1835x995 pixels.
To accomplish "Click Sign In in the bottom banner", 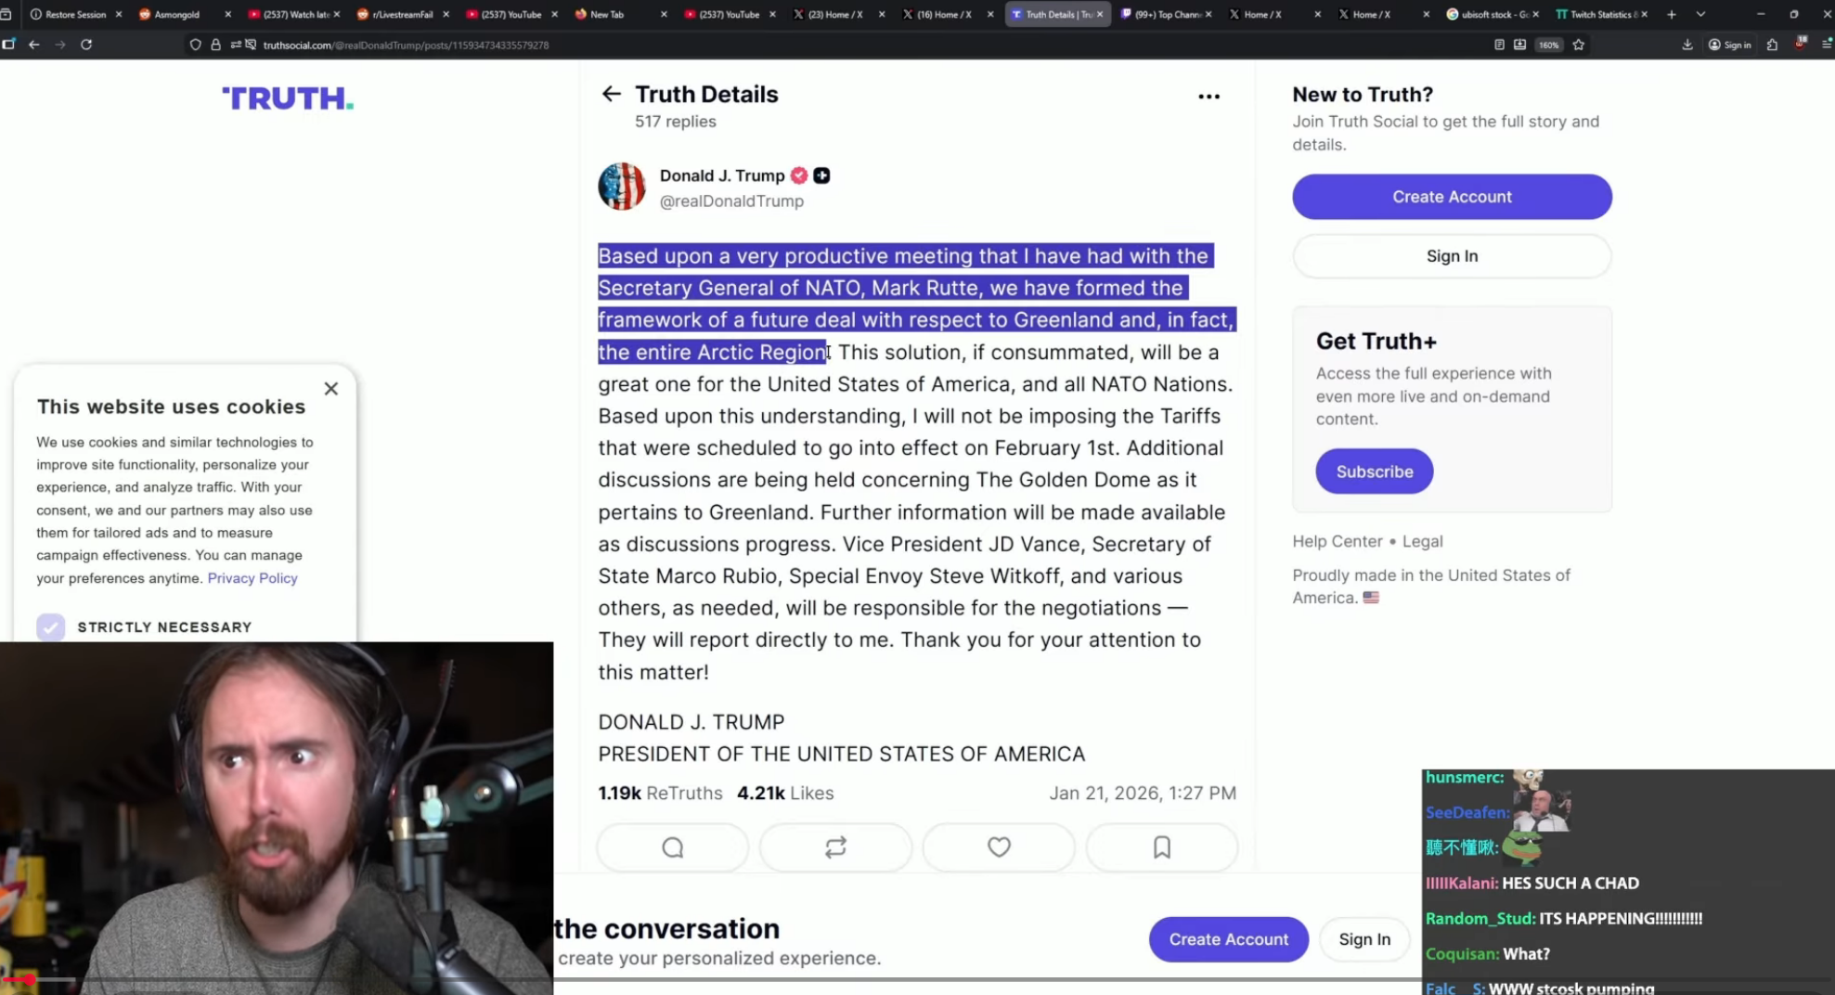I will (1364, 939).
